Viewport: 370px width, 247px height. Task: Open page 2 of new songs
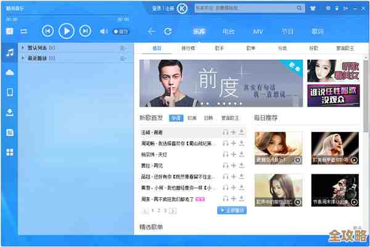(159, 211)
